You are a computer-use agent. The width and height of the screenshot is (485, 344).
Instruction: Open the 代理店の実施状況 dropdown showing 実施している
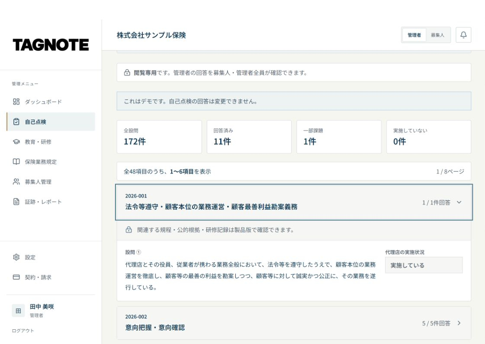click(424, 265)
